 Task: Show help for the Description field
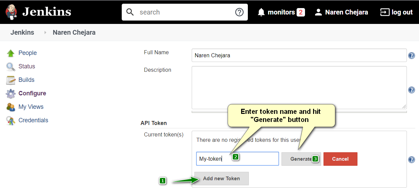tap(412, 90)
